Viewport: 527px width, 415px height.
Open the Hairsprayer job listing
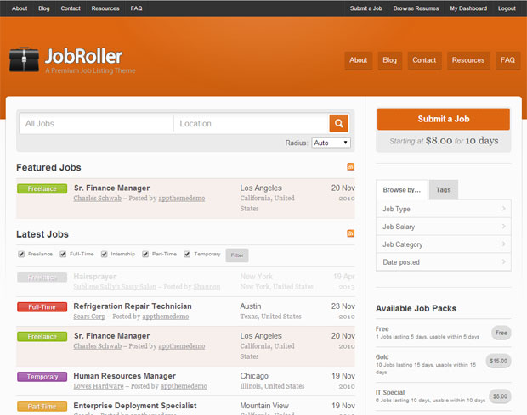pyautogui.click(x=95, y=277)
